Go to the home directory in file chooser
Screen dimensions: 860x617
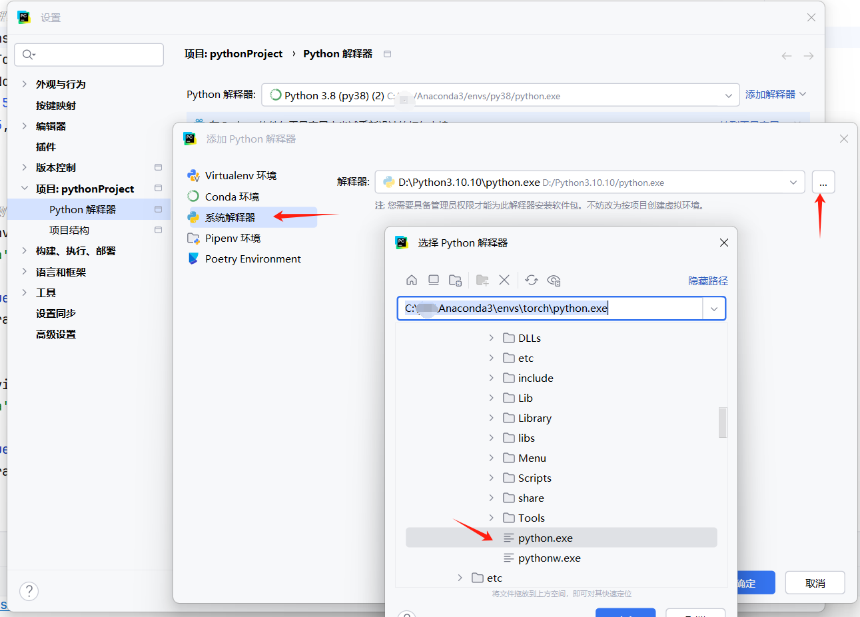coord(412,280)
